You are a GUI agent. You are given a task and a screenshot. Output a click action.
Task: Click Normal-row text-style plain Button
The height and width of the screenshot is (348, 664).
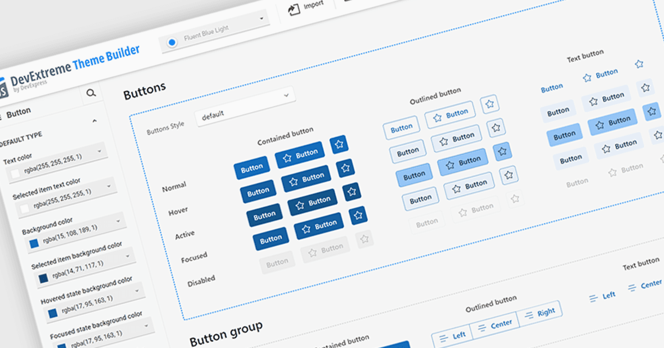(552, 88)
